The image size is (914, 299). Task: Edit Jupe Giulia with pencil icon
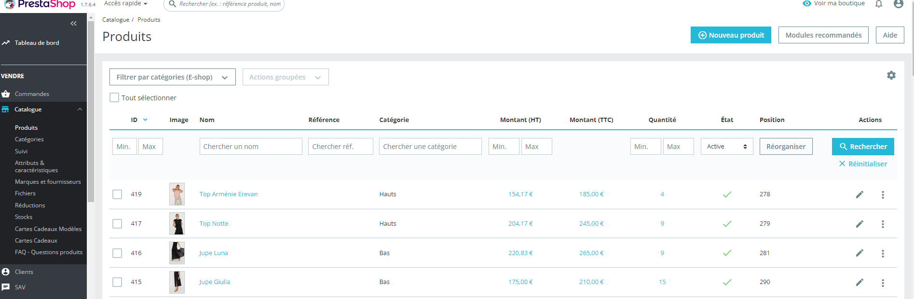click(x=859, y=282)
